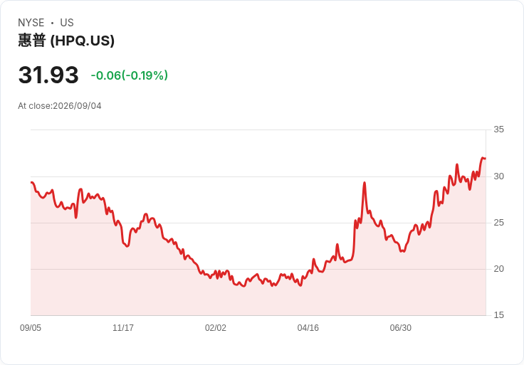Click the NYSE exchange label
The width and height of the screenshot is (524, 365).
(x=31, y=23)
